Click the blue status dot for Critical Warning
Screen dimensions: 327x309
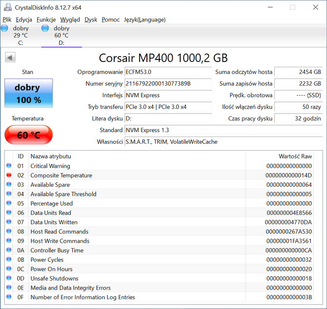9,166
